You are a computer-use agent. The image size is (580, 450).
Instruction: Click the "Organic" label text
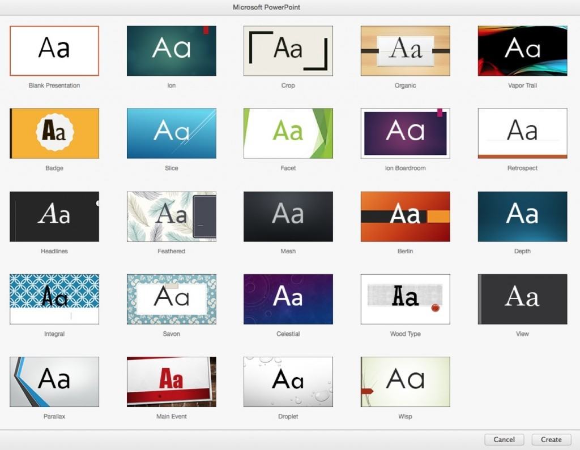coord(406,85)
